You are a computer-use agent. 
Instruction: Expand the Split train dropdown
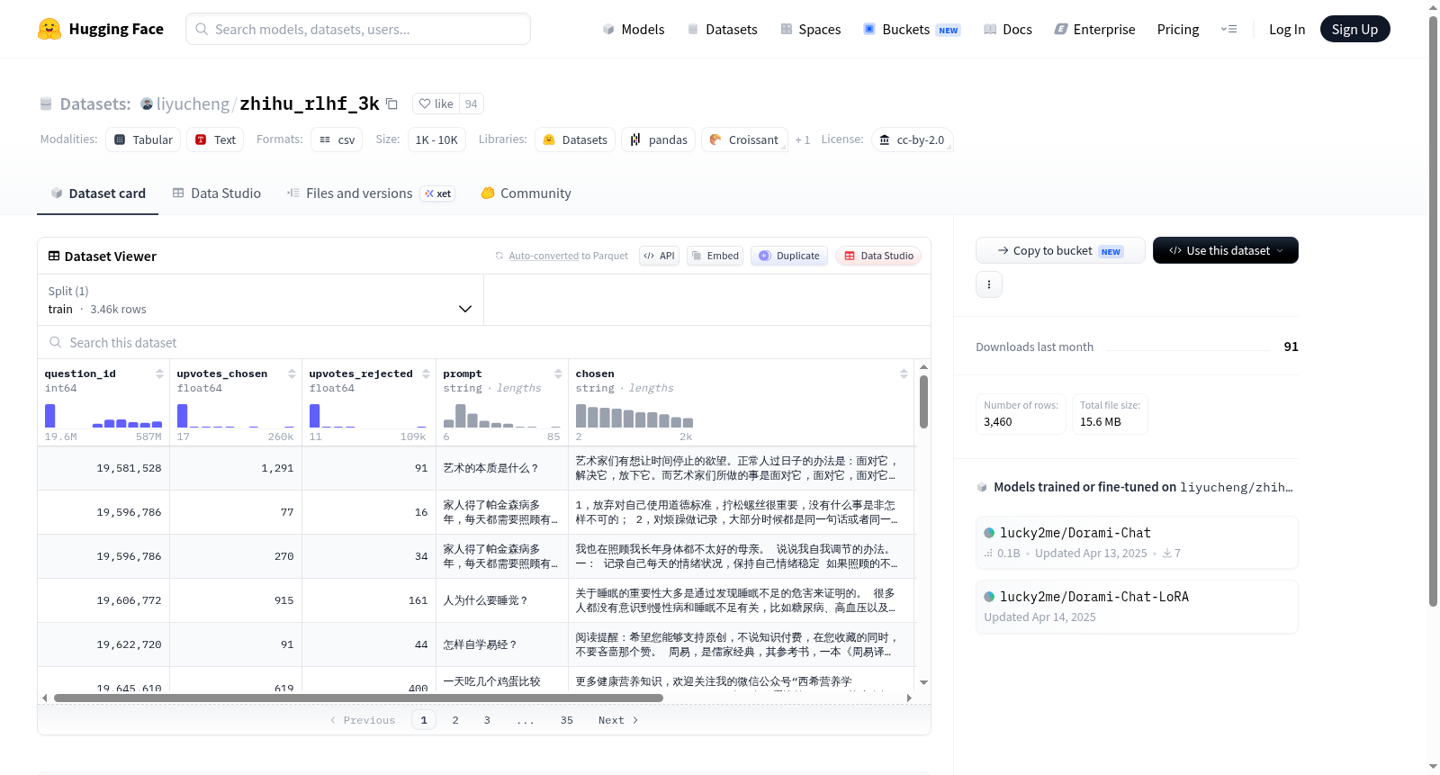click(x=260, y=300)
